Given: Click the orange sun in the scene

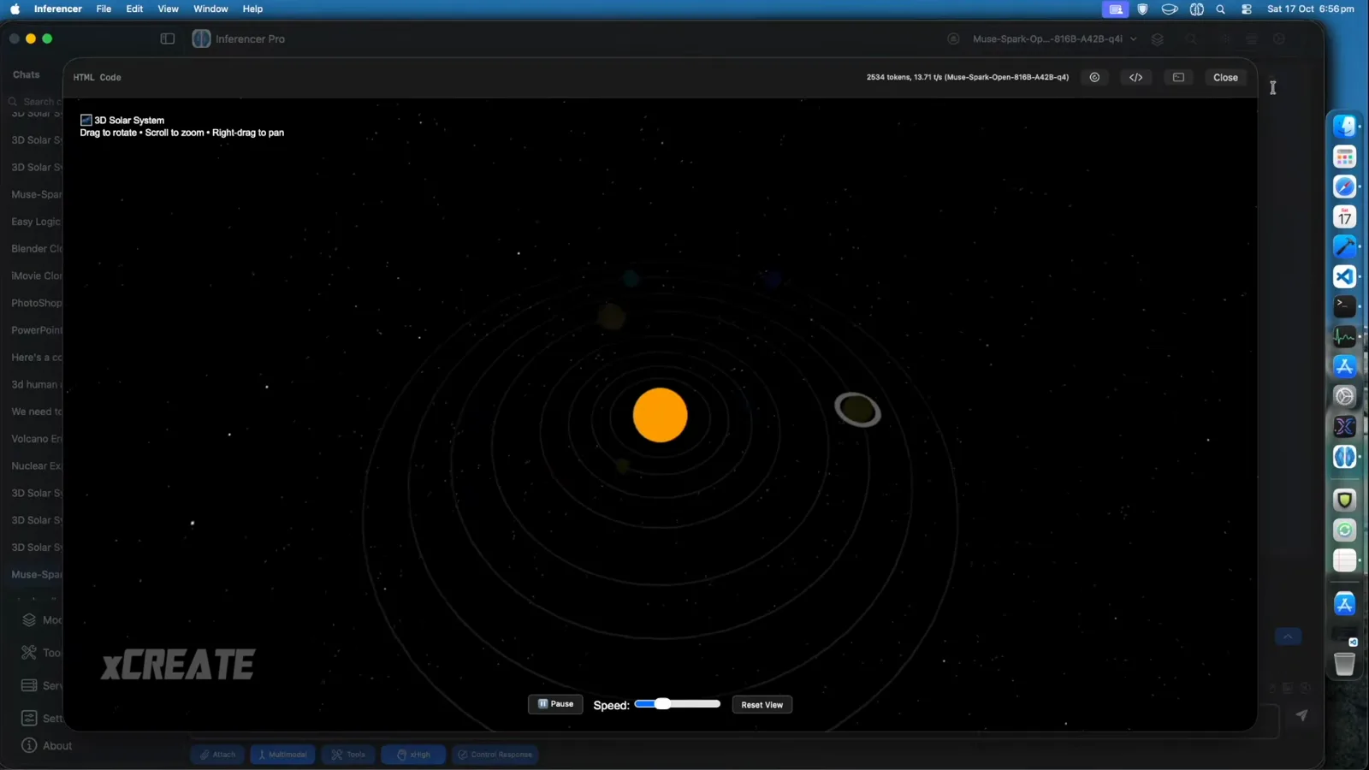Looking at the screenshot, I should (660, 415).
